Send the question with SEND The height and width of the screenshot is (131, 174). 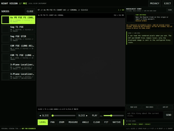pyautogui.click(x=169, y=115)
